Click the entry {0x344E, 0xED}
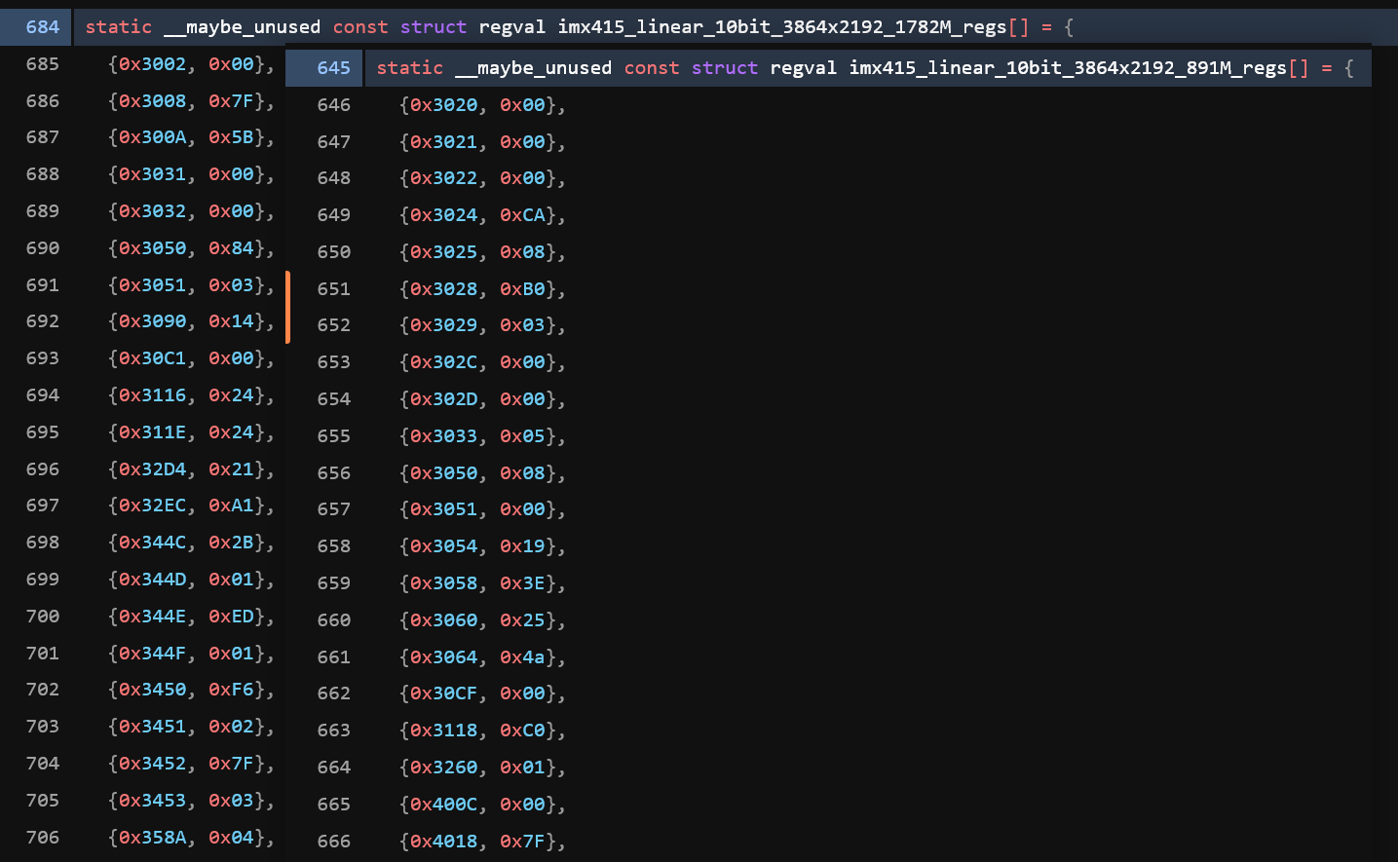Screen dimensions: 1398x862 pyautogui.click(x=191, y=617)
